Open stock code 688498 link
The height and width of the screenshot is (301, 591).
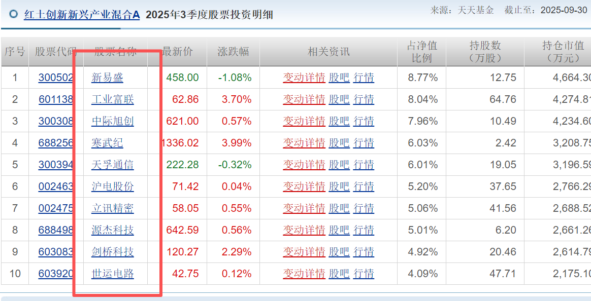tap(55, 230)
